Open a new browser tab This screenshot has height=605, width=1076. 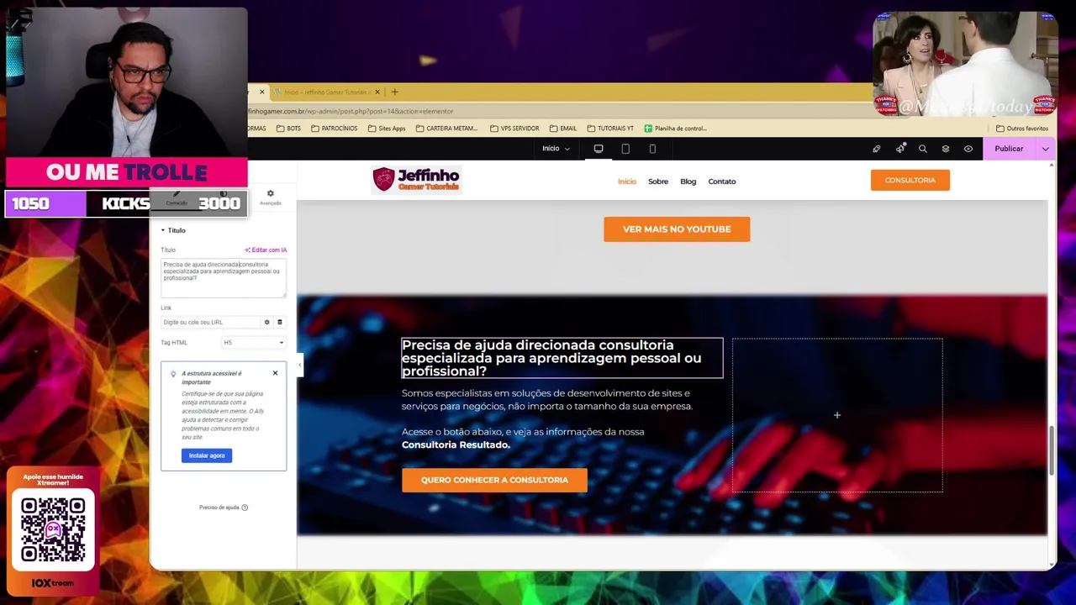394,92
